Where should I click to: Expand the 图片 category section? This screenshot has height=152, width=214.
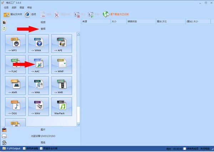(43, 130)
